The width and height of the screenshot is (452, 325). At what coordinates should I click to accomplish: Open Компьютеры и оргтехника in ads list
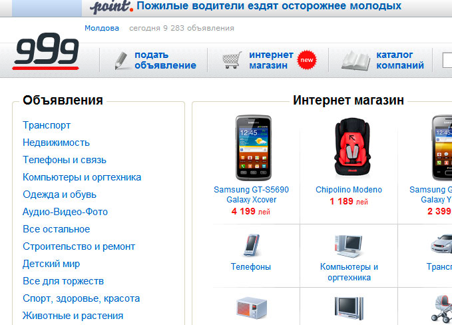coord(82,177)
